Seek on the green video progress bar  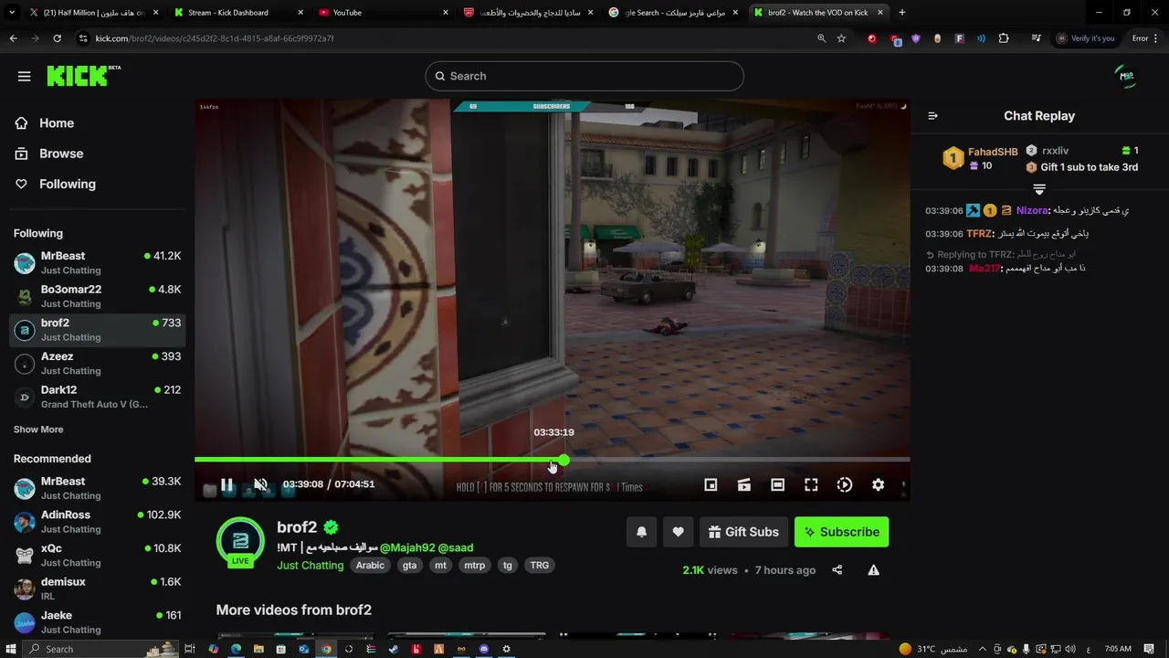[379, 460]
